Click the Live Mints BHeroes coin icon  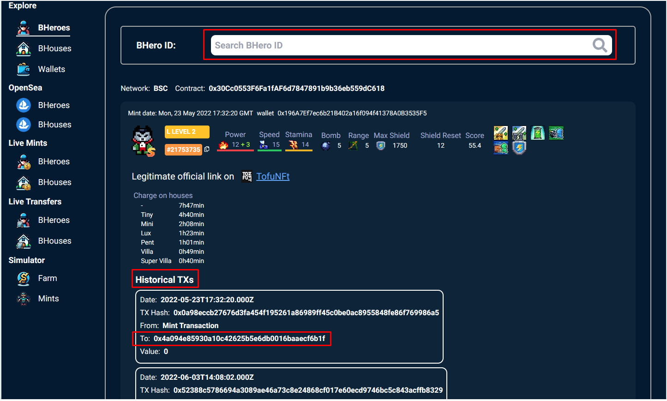click(x=24, y=162)
